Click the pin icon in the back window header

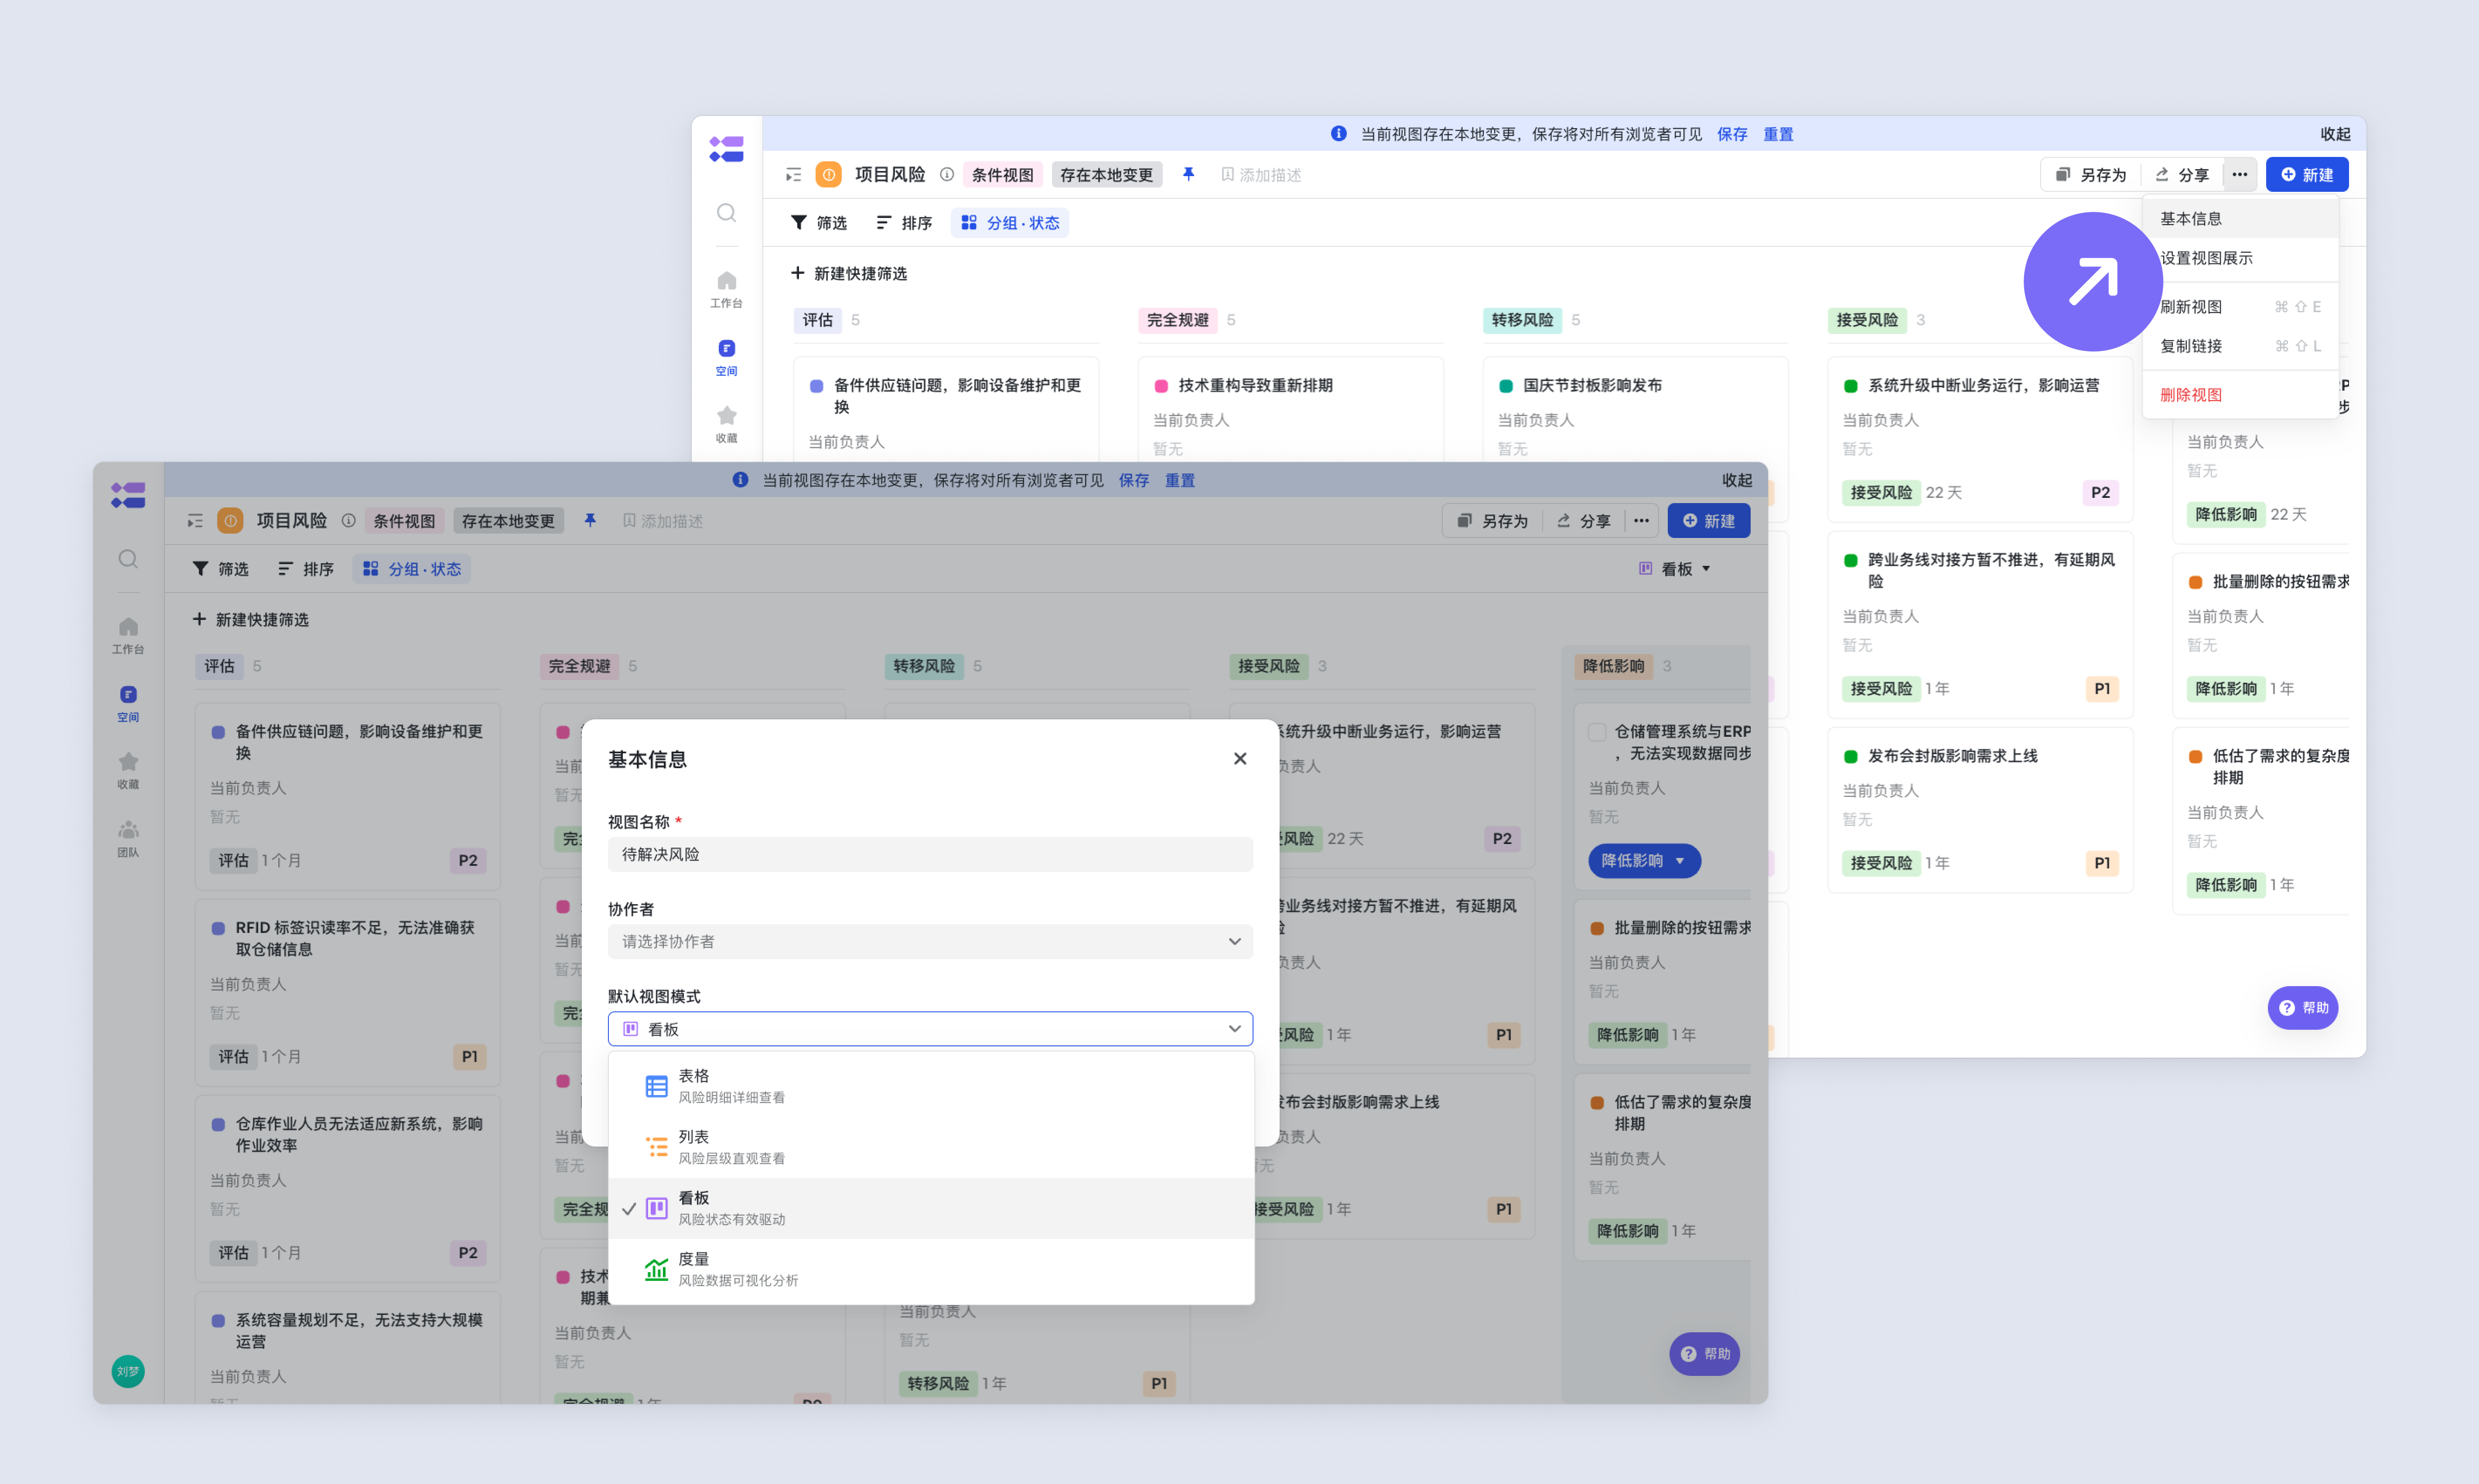pos(1188,174)
